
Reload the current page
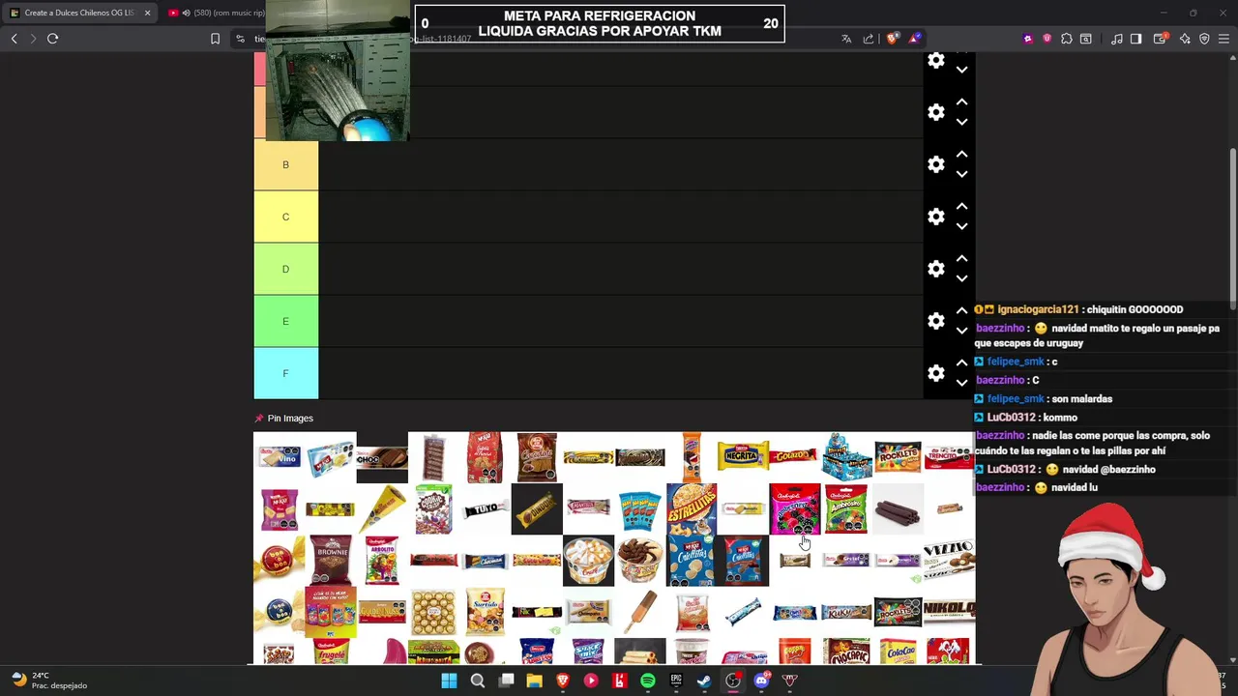[x=53, y=39]
